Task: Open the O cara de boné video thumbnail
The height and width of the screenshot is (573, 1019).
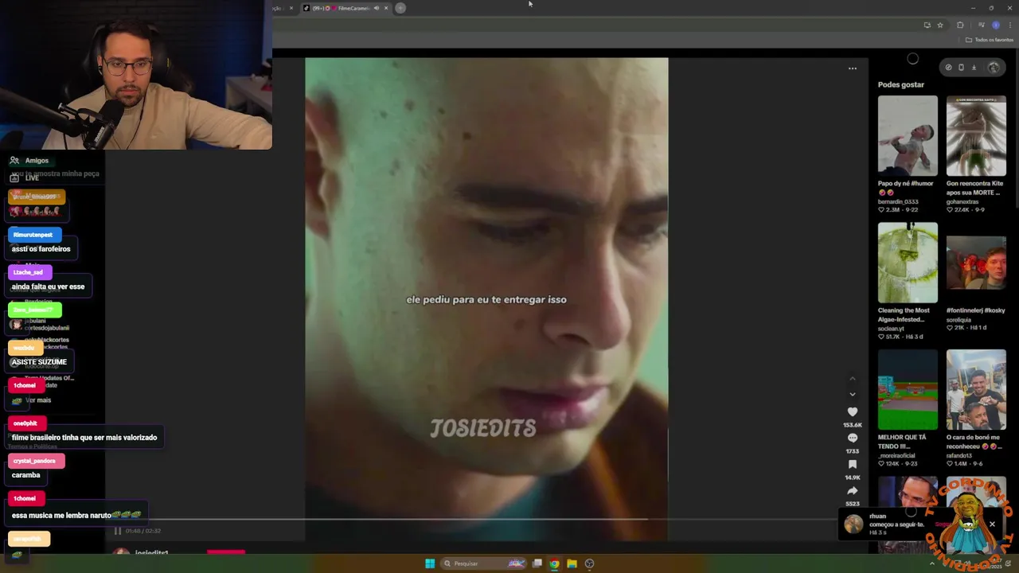Action: point(976,390)
